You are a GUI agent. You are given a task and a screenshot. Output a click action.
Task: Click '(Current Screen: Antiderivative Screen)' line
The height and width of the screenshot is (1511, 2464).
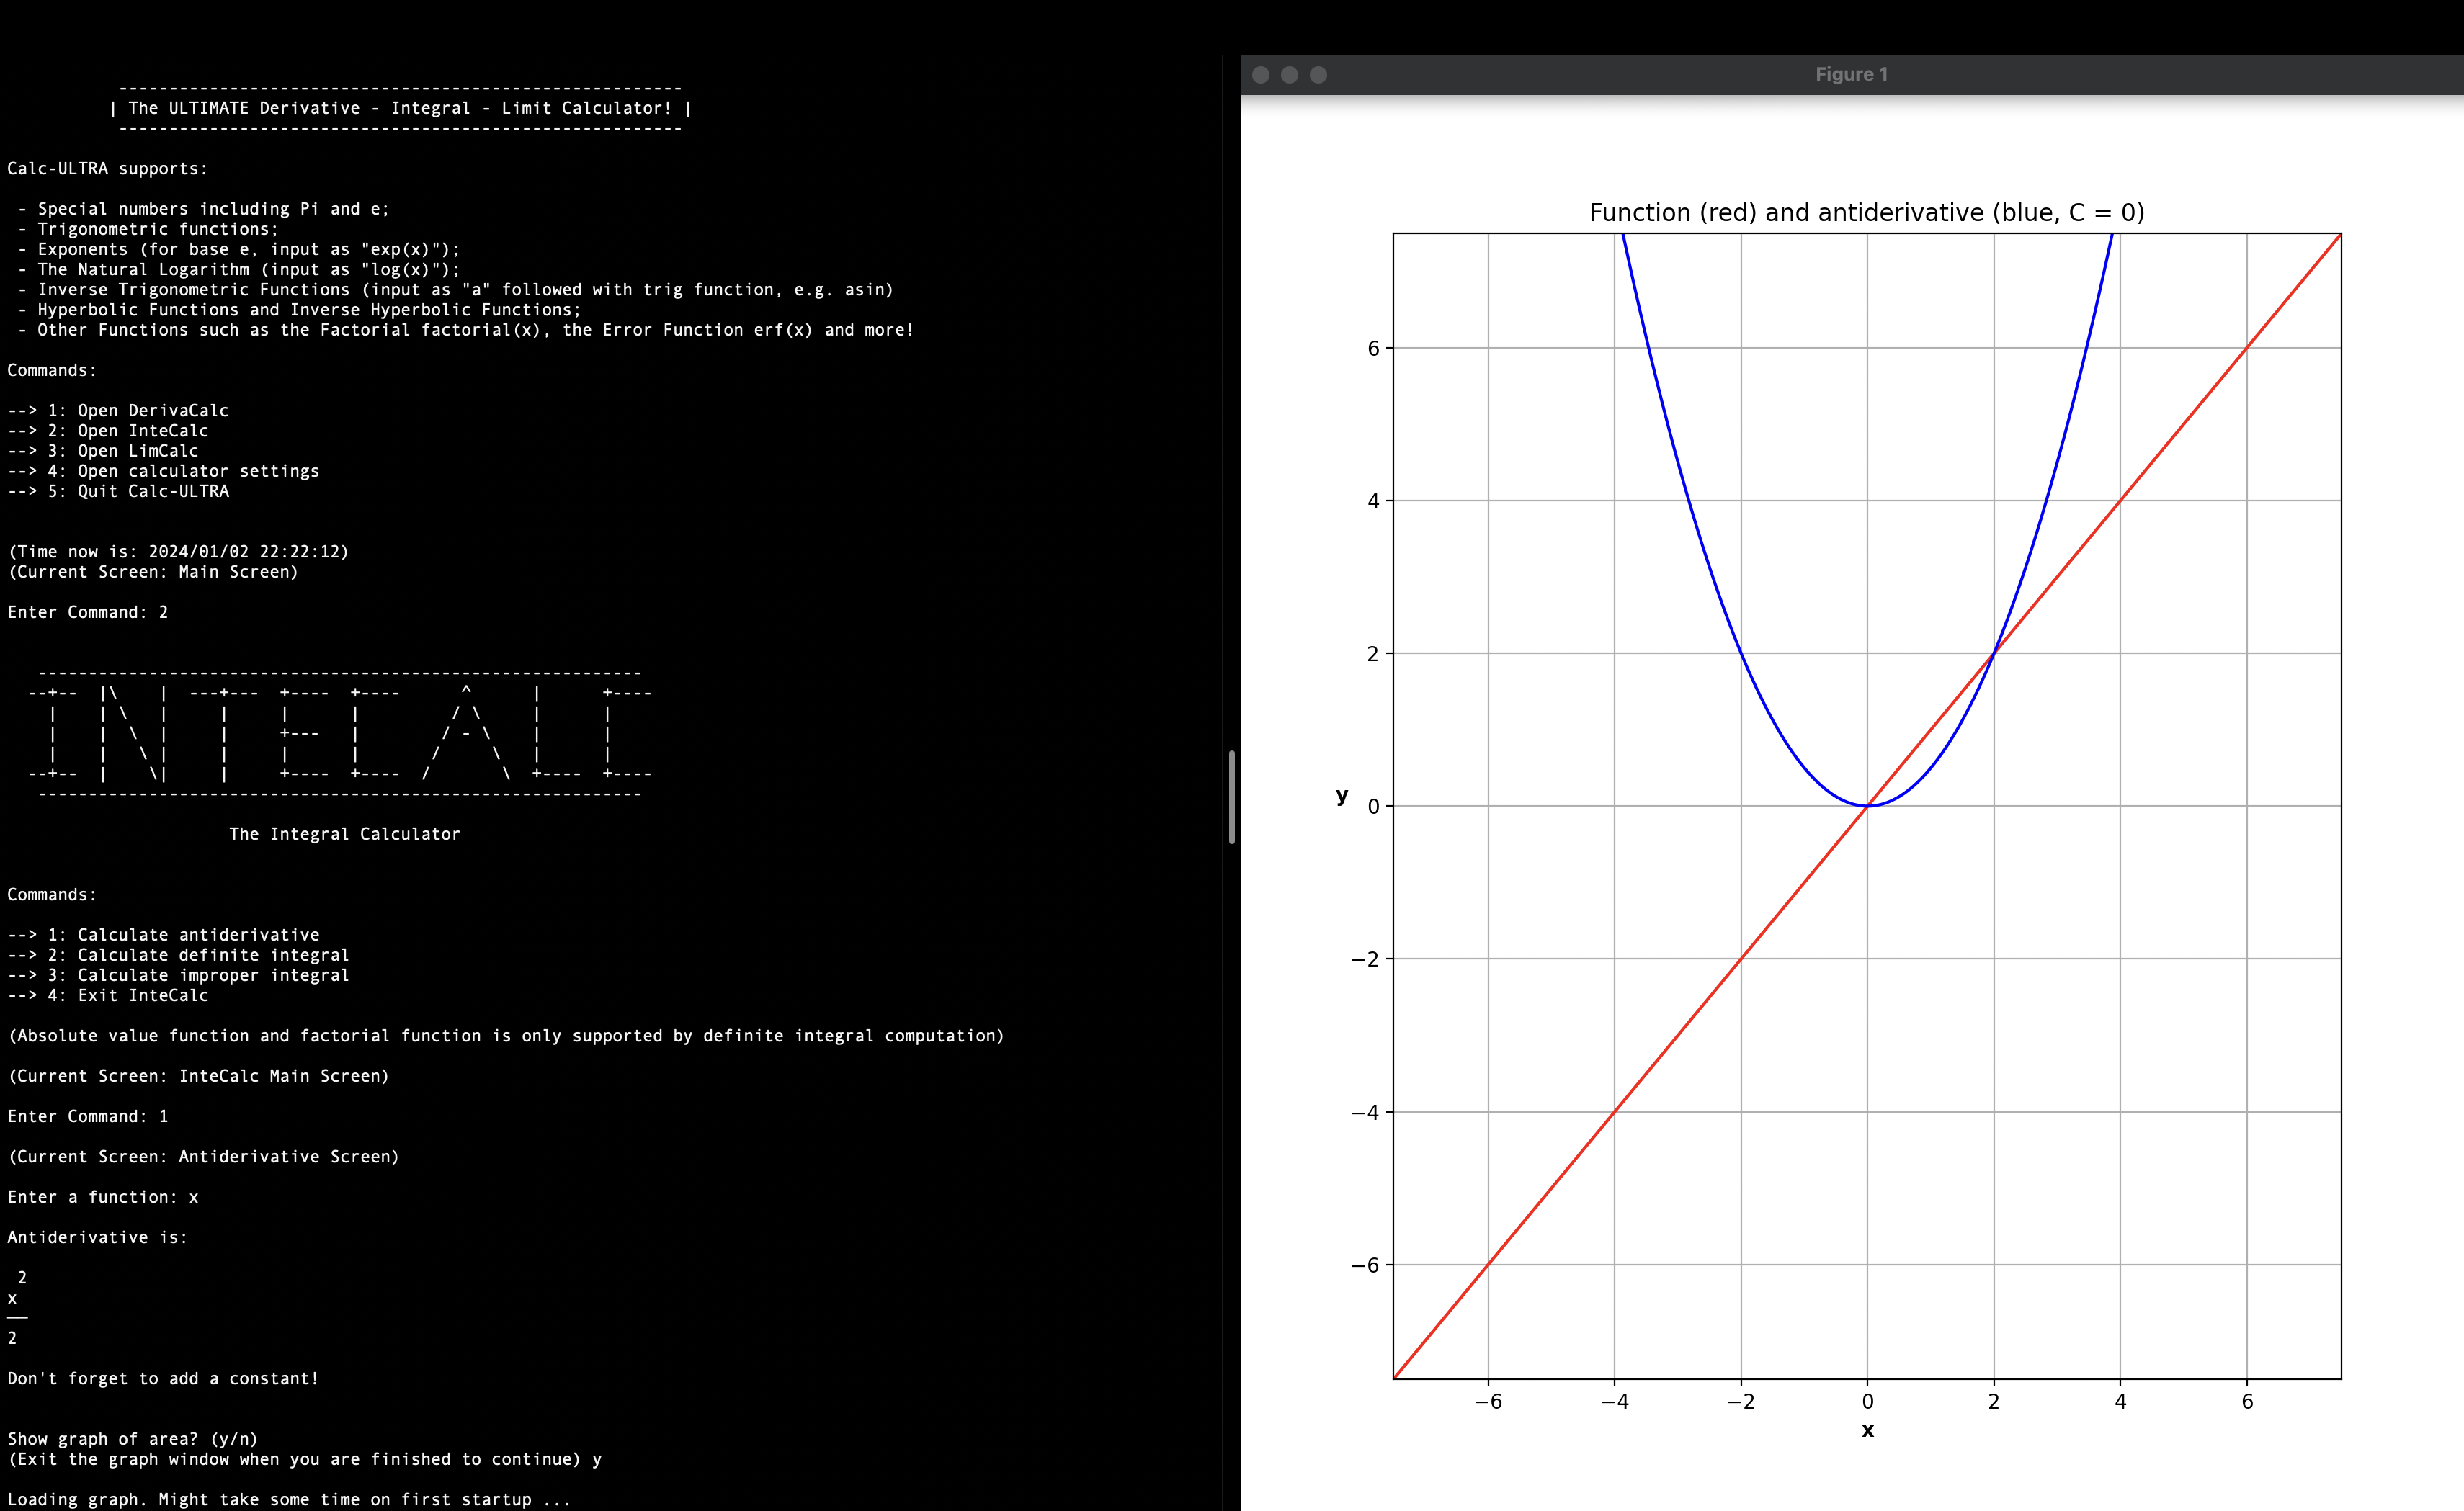click(x=203, y=1157)
